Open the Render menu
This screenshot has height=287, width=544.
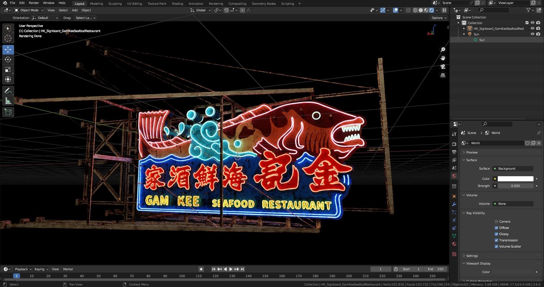point(34,3)
